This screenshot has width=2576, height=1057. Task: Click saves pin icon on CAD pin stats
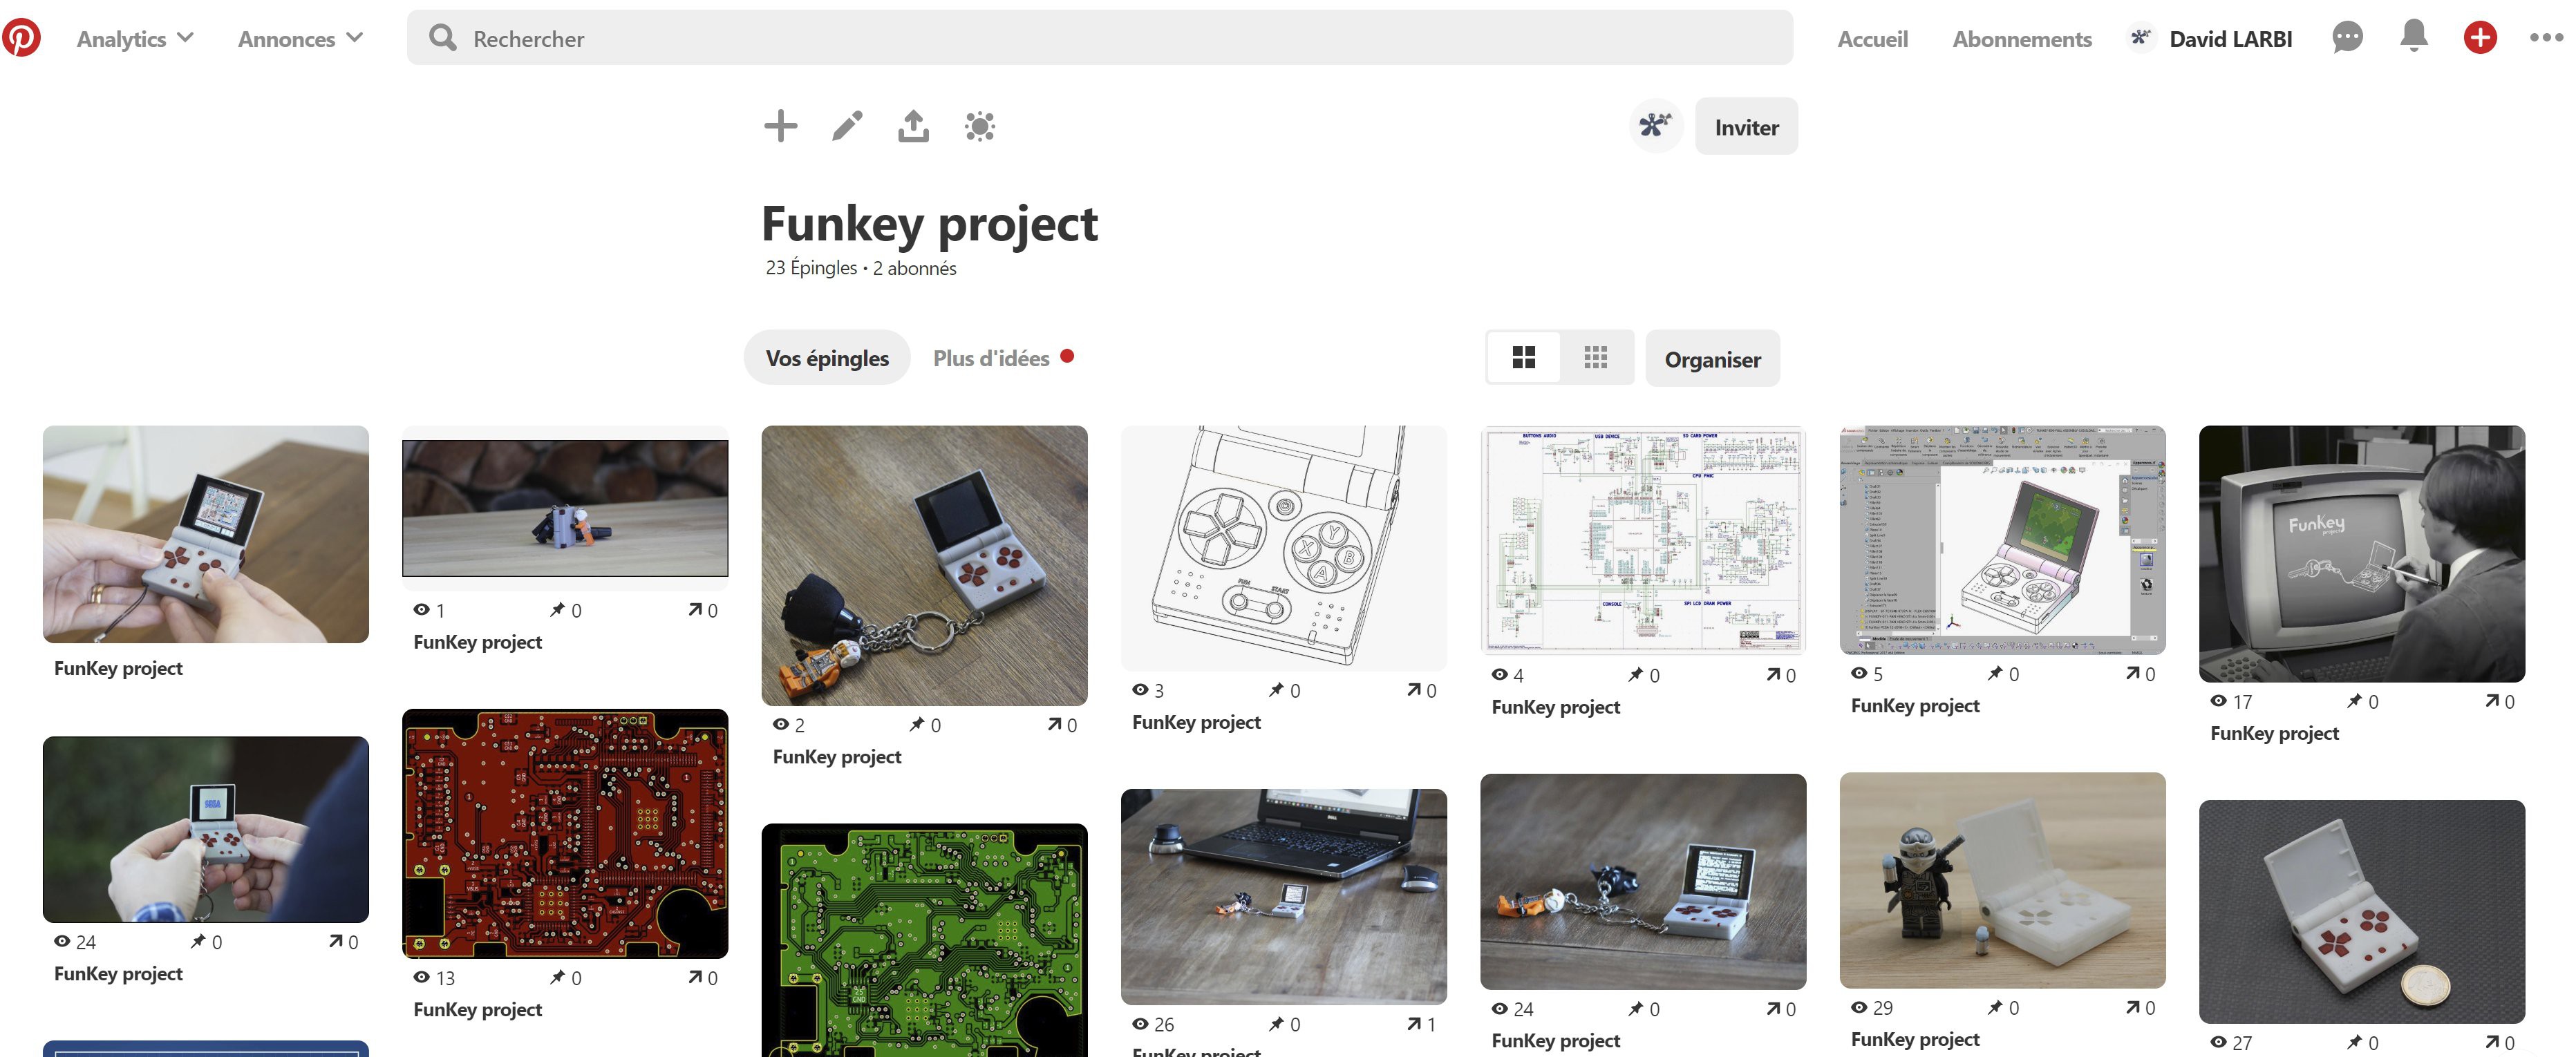coord(1995,673)
